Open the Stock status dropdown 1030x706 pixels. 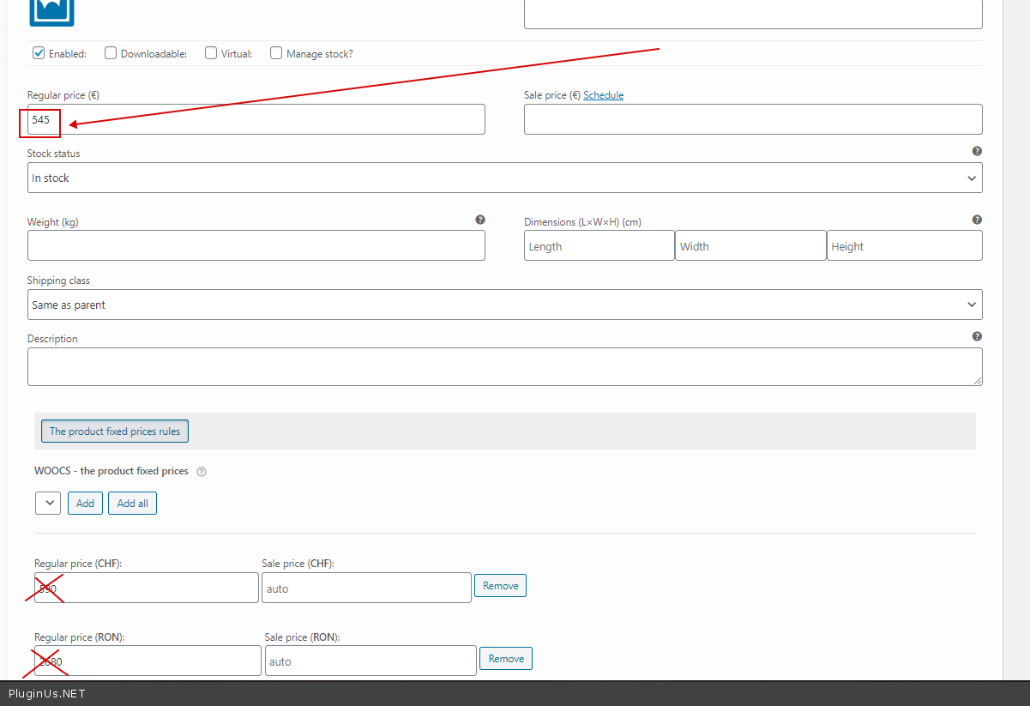[x=504, y=178]
